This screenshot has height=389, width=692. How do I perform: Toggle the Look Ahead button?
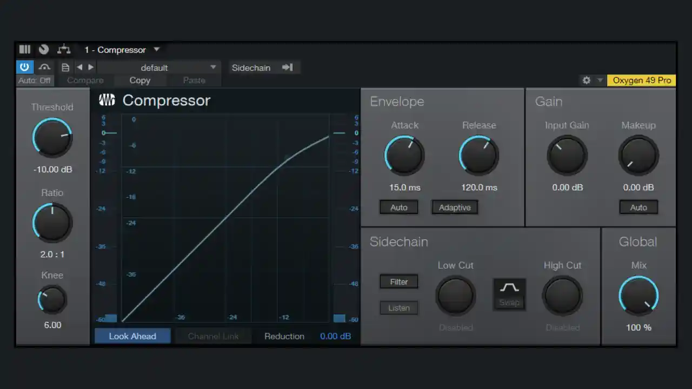pyautogui.click(x=132, y=336)
